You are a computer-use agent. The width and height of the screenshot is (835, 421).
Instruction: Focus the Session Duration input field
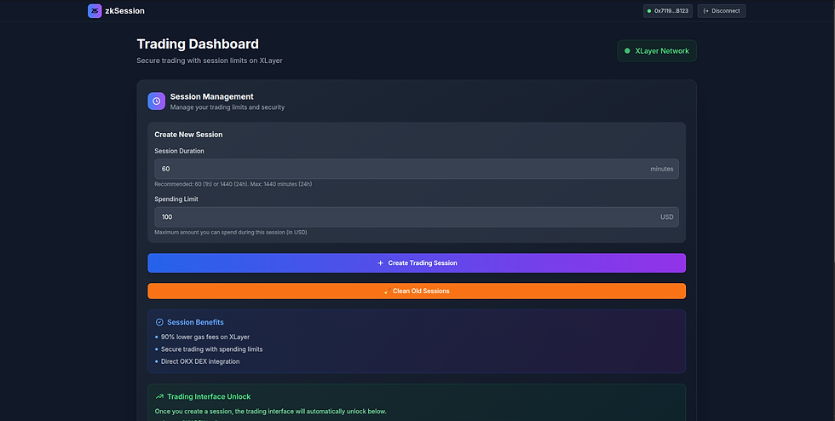point(400,169)
